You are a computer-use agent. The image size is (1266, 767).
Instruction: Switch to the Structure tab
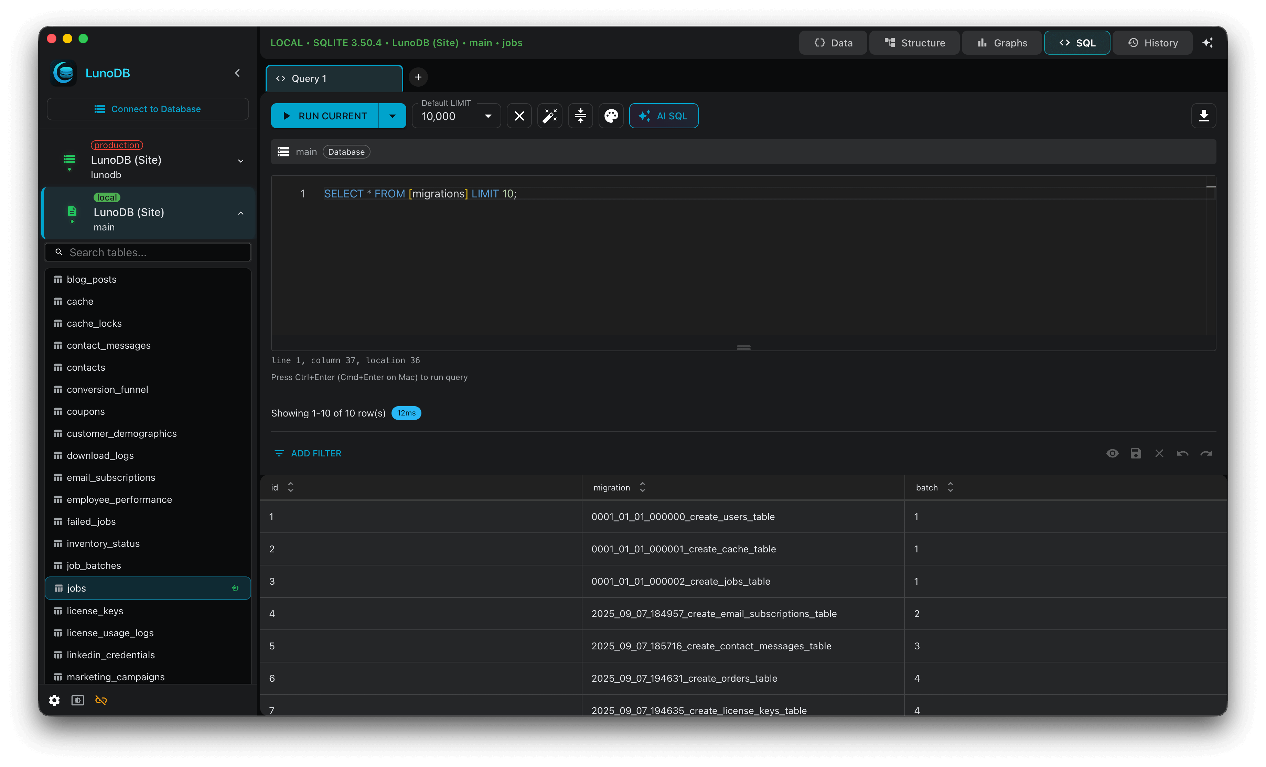coord(914,43)
